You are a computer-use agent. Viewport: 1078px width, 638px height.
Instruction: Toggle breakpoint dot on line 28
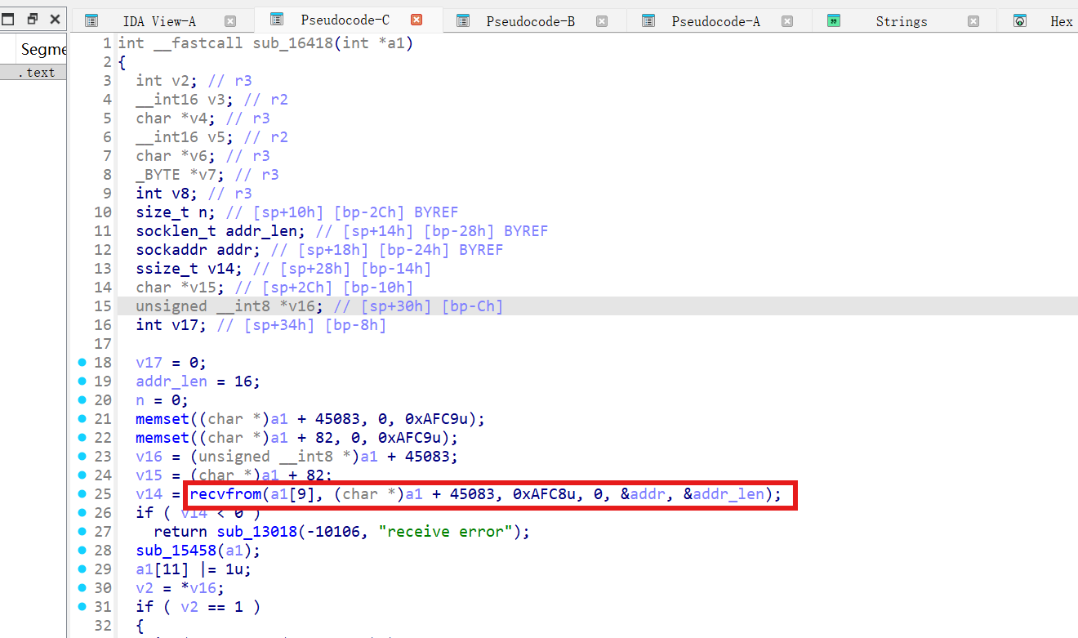point(82,550)
